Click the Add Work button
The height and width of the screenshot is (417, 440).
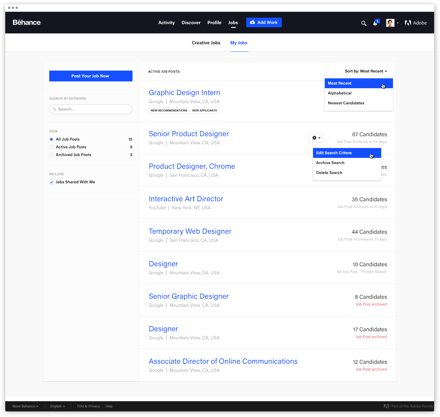(x=264, y=22)
